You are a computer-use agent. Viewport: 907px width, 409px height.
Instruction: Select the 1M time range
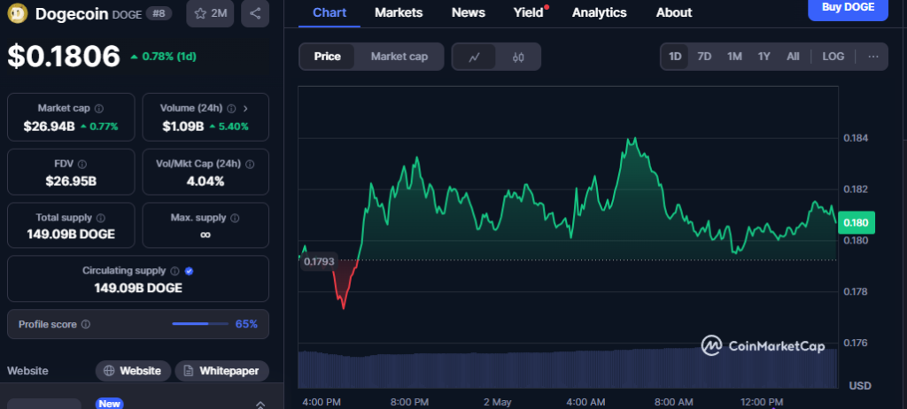pos(734,57)
